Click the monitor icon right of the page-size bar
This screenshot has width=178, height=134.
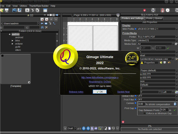(x=118, y=15)
